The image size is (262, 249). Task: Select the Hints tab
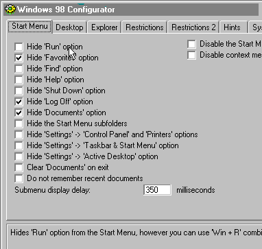(x=232, y=27)
